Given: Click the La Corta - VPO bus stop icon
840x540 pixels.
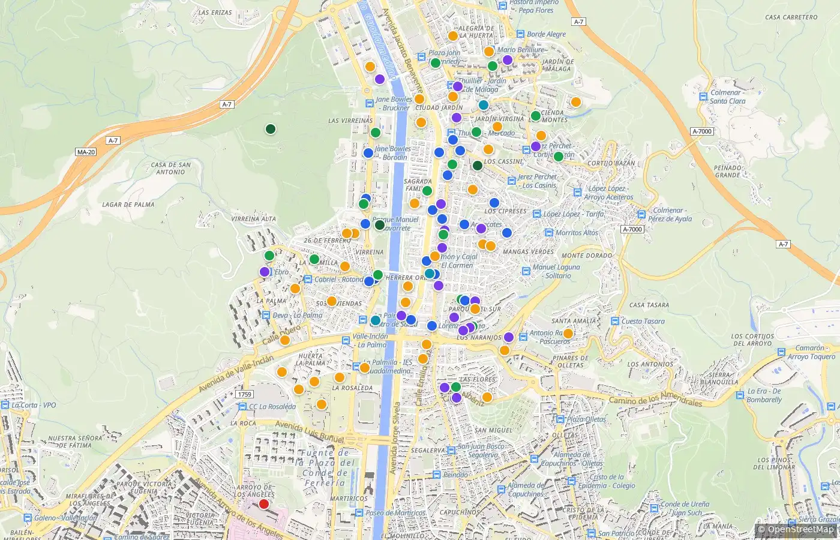Looking at the screenshot, I should coord(5,405).
